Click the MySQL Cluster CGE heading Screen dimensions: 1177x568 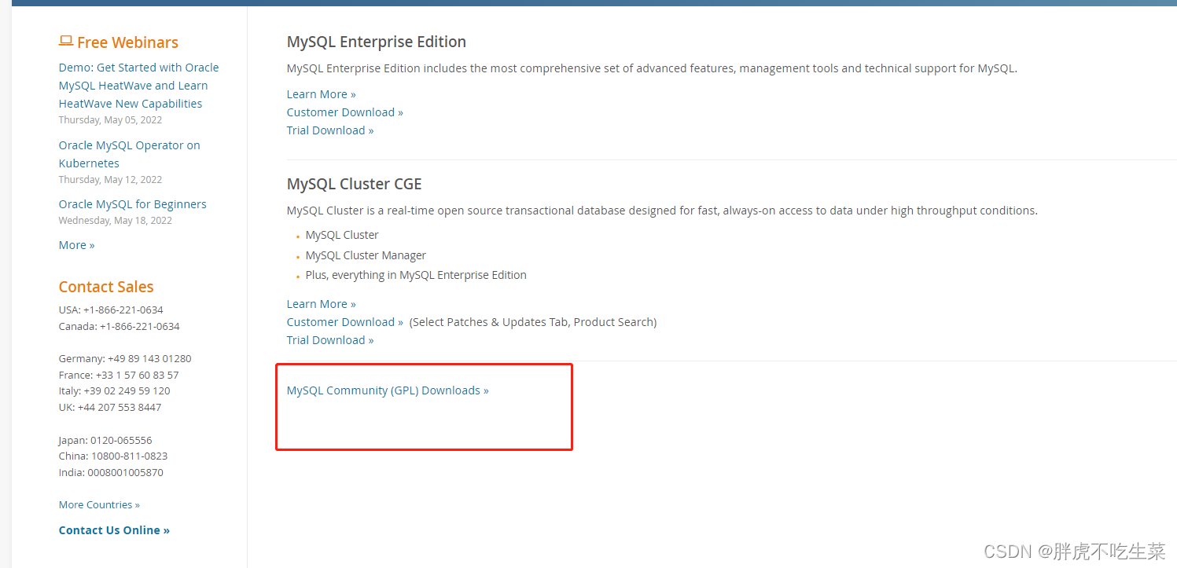(354, 183)
